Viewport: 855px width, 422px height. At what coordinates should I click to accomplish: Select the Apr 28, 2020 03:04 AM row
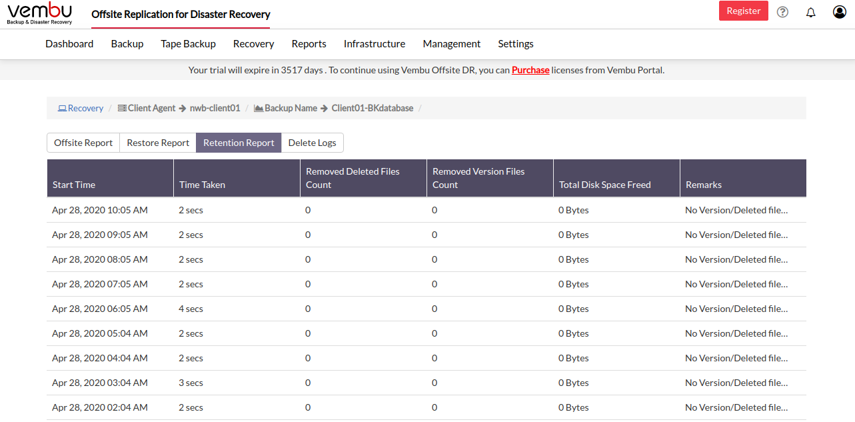coord(427,383)
